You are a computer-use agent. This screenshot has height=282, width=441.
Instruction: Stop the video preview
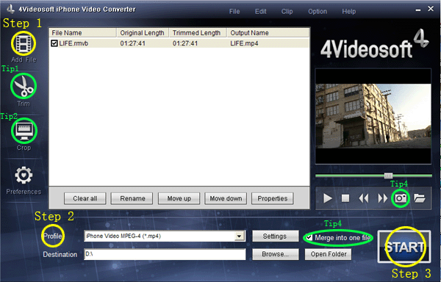(345, 198)
